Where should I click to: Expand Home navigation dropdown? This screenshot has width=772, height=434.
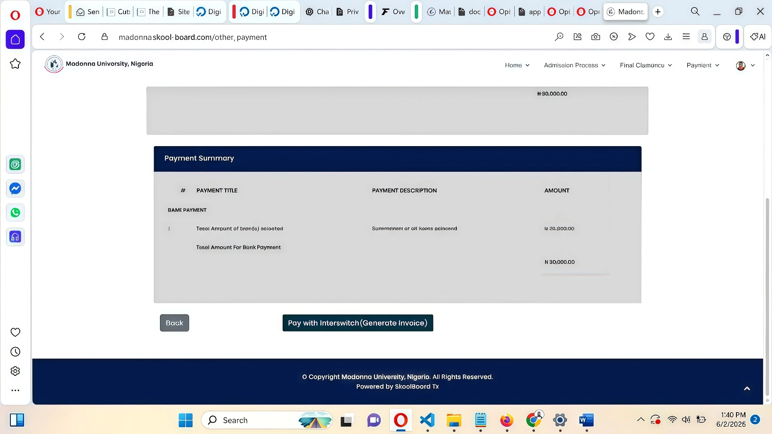coord(517,65)
